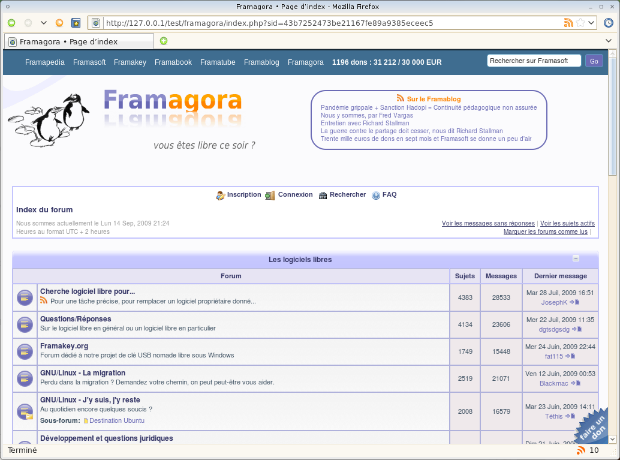Go back with the green back arrow

click(11, 23)
